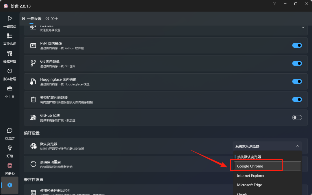Enable the GitHub 加速 toggle

coord(297,117)
